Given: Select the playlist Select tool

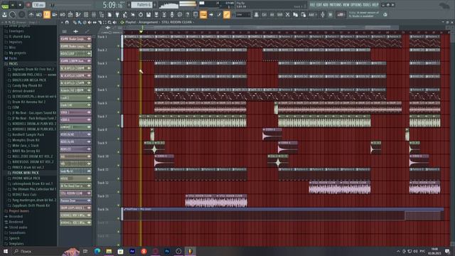Looking at the screenshot, I should click(105, 22).
